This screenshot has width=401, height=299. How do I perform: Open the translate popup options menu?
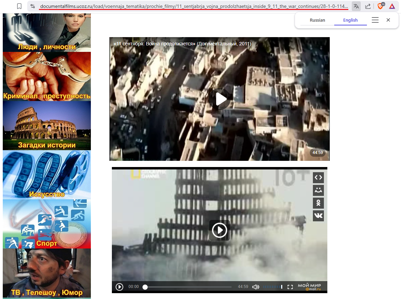(x=375, y=20)
